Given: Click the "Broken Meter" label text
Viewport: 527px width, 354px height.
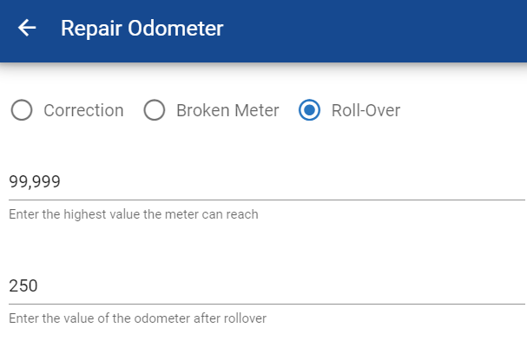Looking at the screenshot, I should 227,110.
